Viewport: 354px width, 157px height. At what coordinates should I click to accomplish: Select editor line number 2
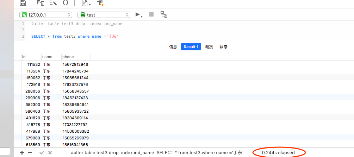pyautogui.click(x=23, y=30)
